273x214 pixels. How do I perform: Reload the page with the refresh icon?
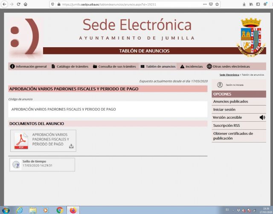(x=18, y=4)
